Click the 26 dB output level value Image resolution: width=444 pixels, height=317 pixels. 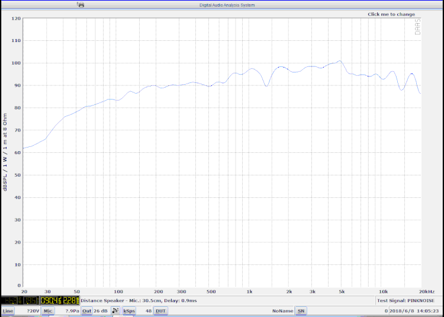[x=101, y=311]
